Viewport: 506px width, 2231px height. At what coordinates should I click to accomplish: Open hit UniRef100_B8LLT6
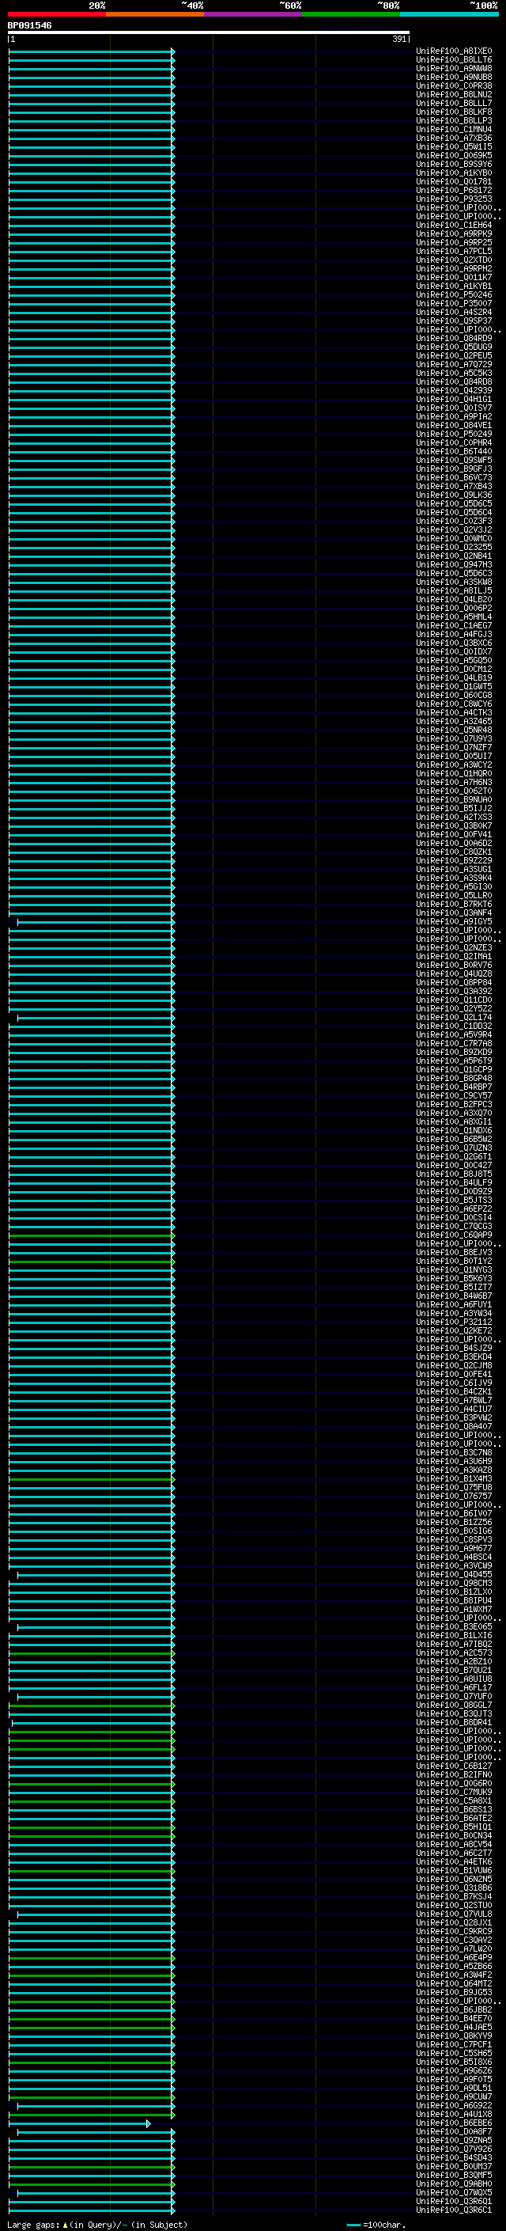[x=453, y=60]
